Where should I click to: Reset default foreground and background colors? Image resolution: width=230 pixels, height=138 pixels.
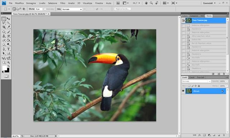coord(3,72)
